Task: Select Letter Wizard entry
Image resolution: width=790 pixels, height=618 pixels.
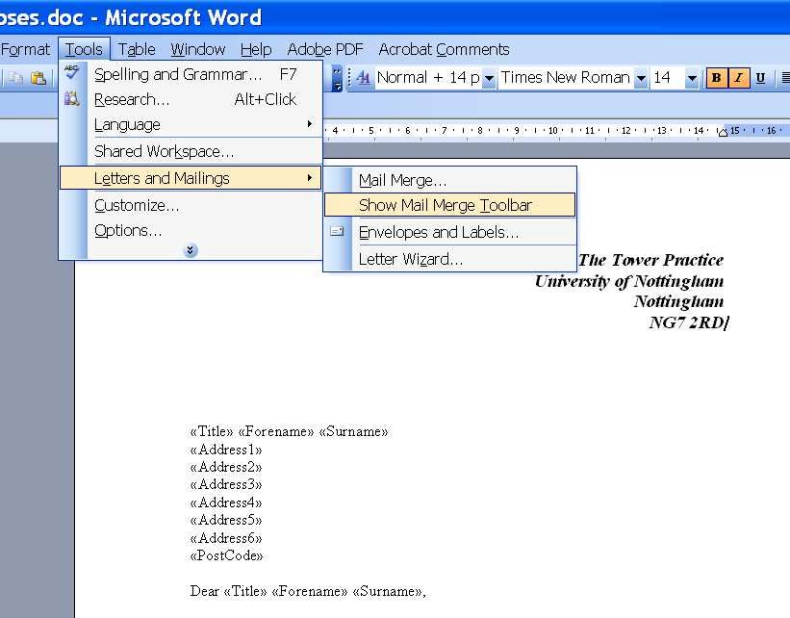Action: [x=449, y=259]
